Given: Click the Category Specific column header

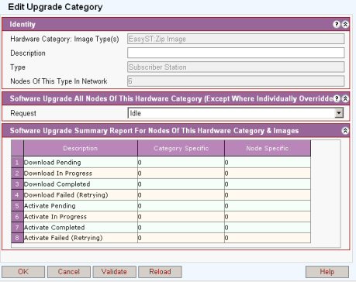Looking at the screenshot, I should [x=181, y=148].
